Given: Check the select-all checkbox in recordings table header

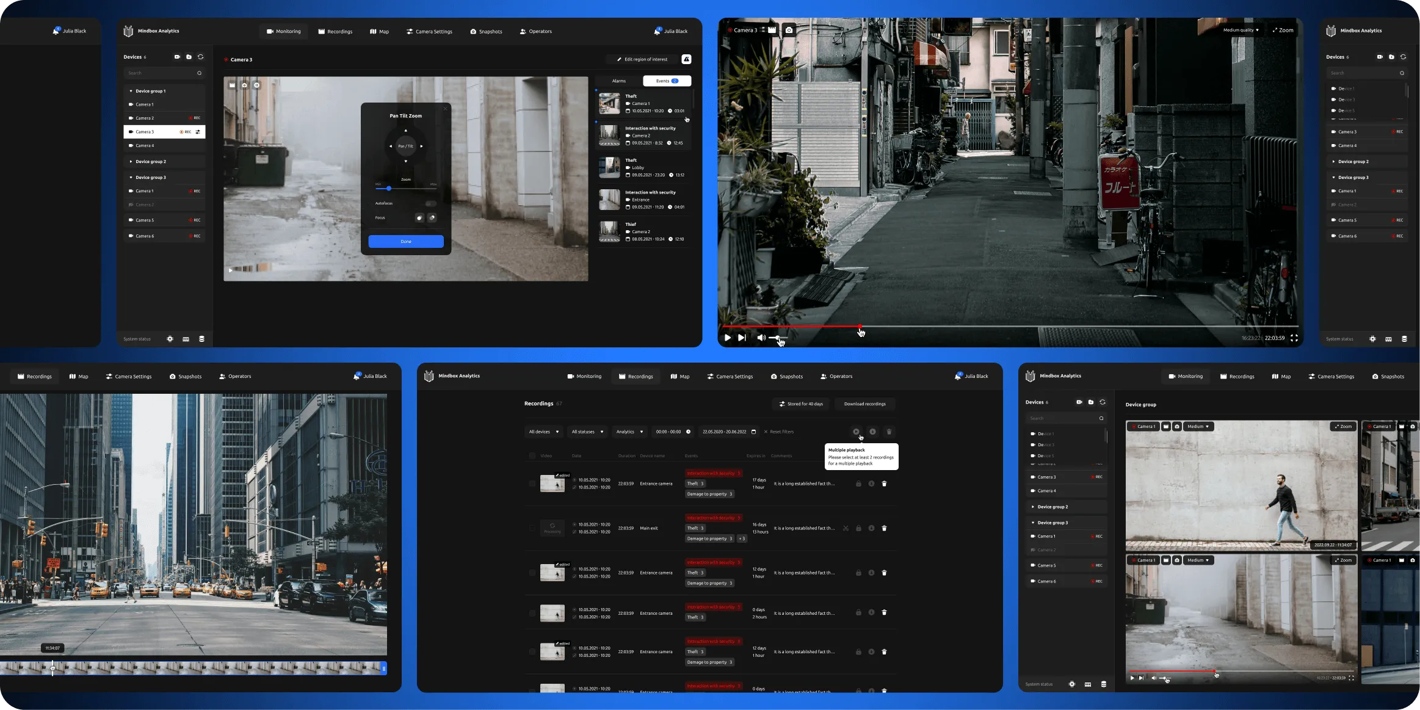Looking at the screenshot, I should (532, 455).
